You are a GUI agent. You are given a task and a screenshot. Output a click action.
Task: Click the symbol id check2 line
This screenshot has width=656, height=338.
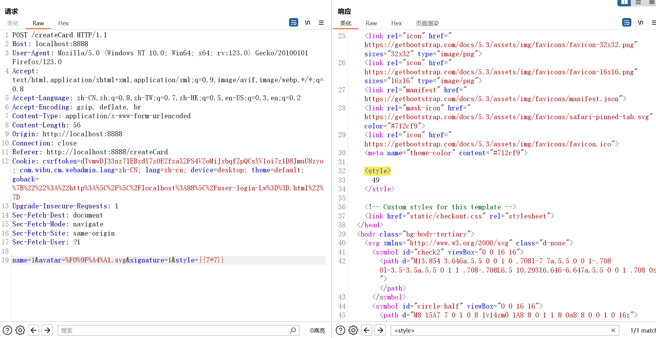pyautogui.click(x=448, y=252)
